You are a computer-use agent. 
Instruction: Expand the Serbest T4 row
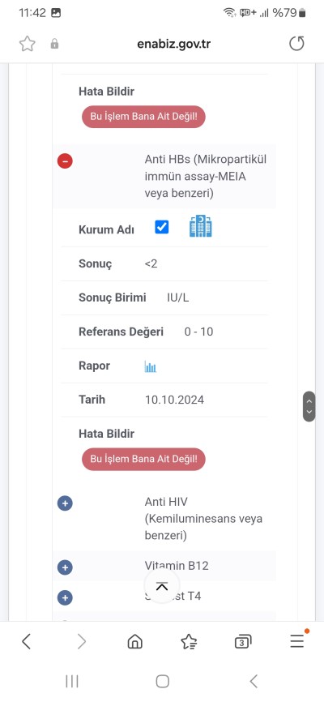pyautogui.click(x=65, y=597)
